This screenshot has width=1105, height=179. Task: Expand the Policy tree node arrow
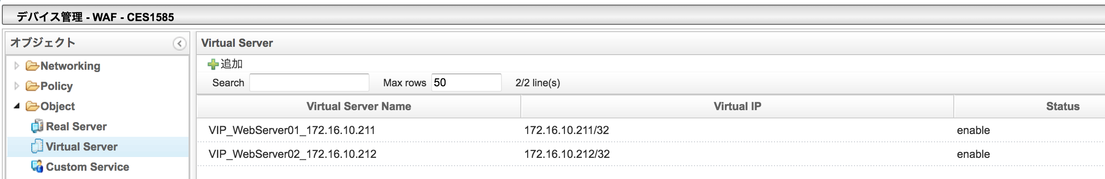point(17,86)
